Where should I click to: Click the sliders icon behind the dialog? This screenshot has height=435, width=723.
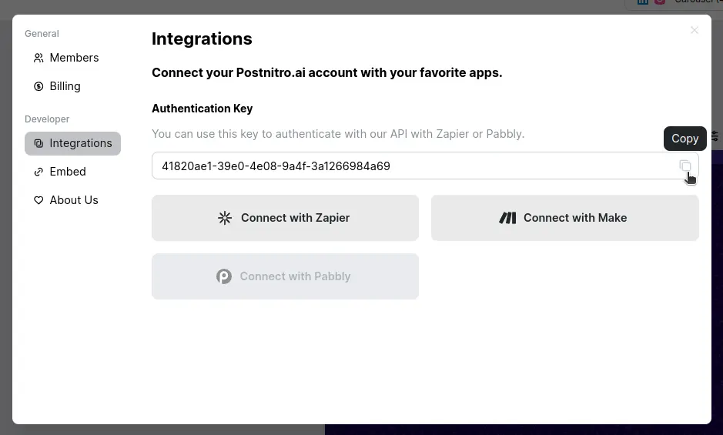pos(715,136)
